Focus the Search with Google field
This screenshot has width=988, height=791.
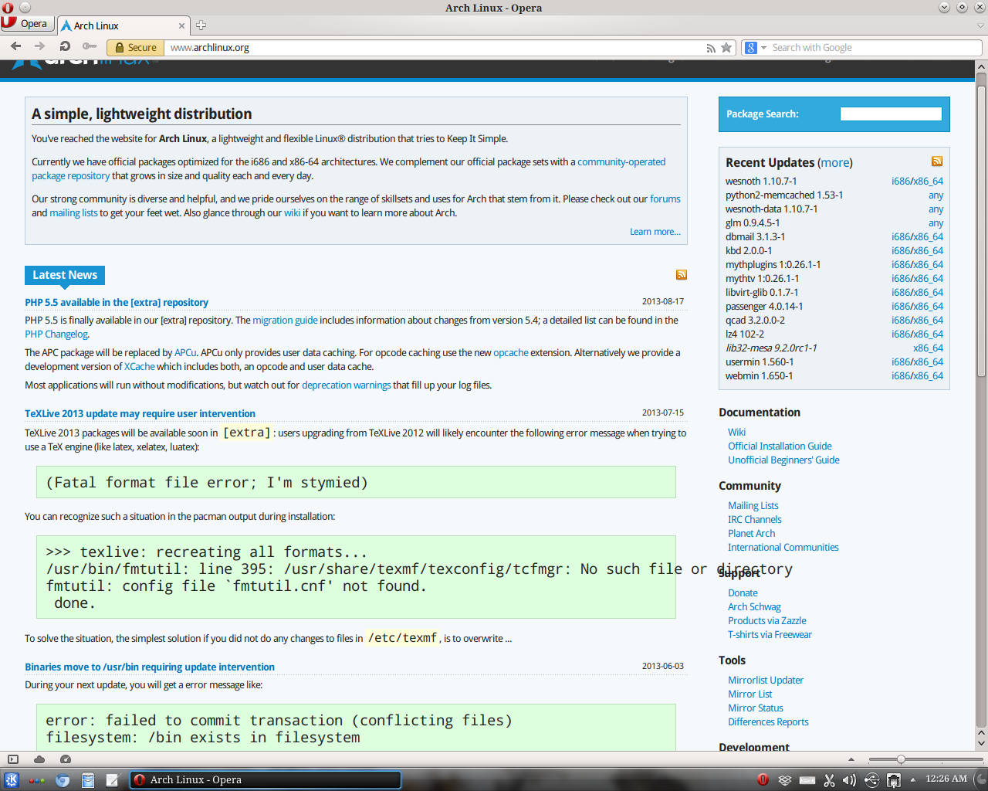click(875, 47)
